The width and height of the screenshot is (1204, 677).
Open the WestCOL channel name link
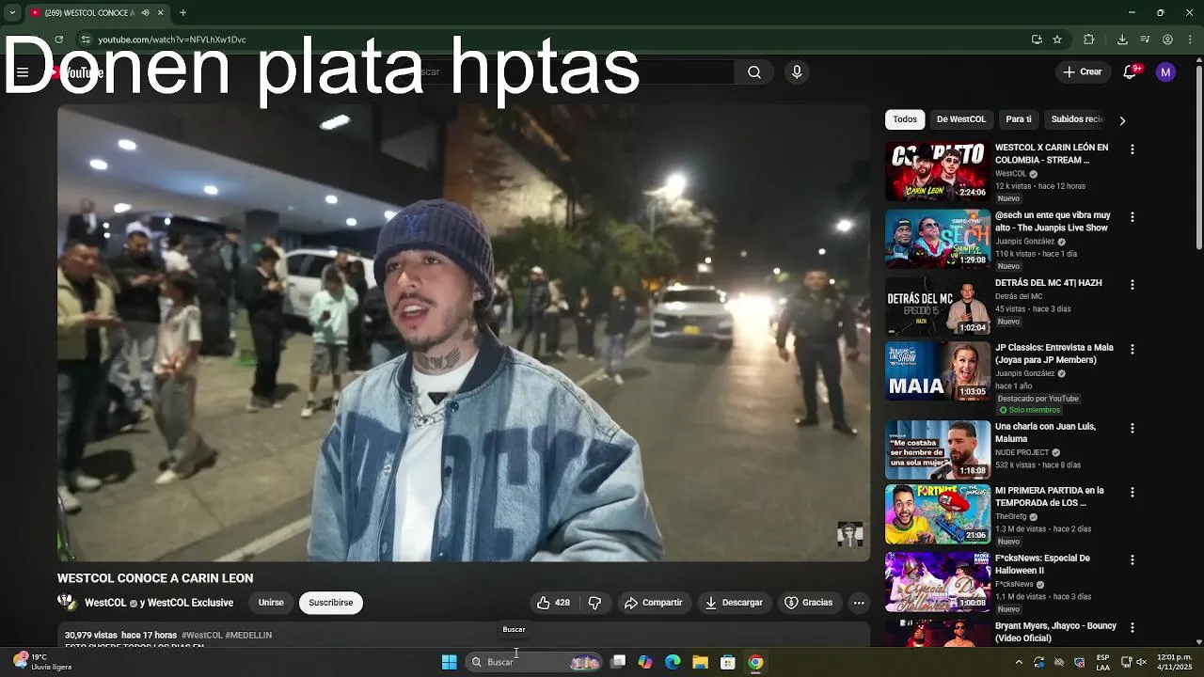pyautogui.click(x=105, y=603)
